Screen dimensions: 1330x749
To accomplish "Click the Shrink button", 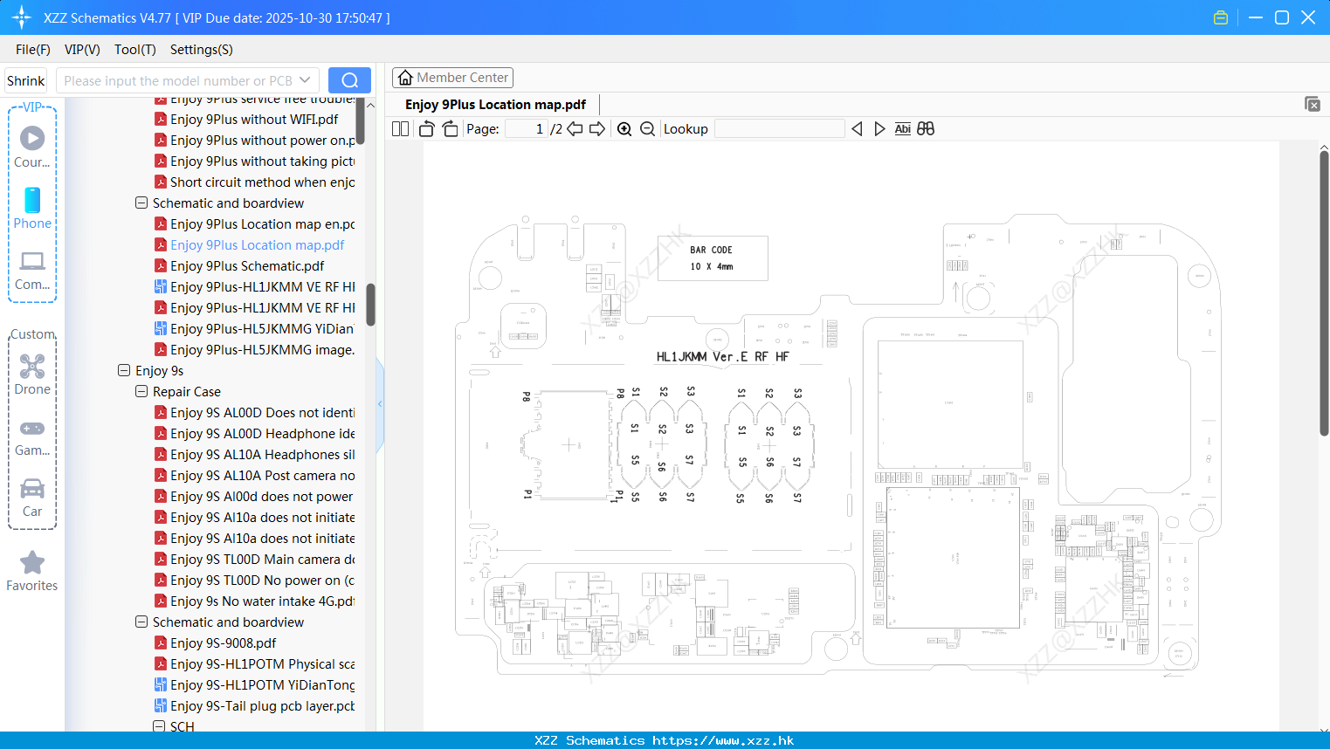I will point(25,80).
